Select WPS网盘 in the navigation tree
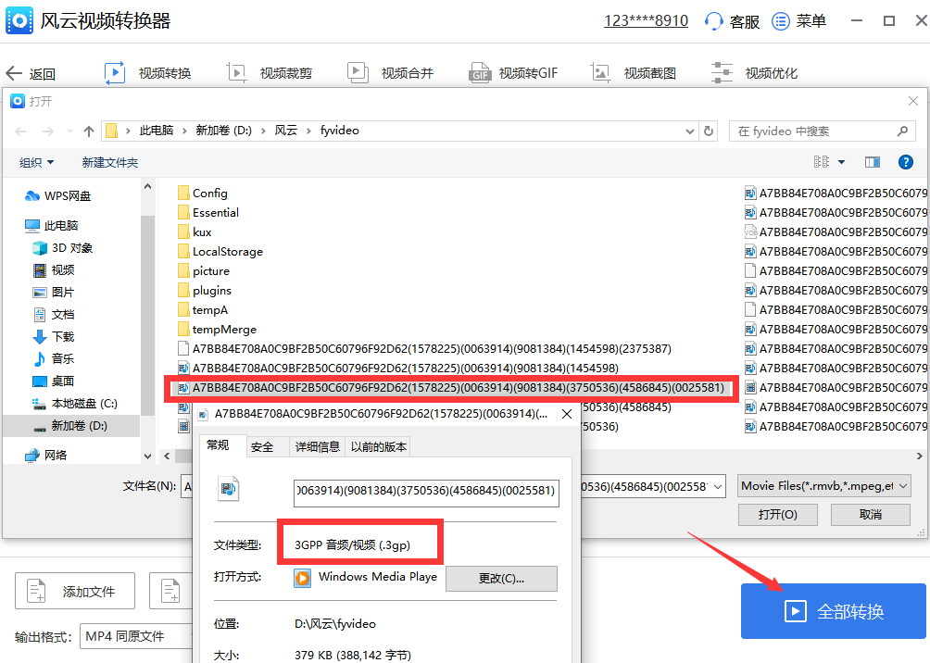930x663 pixels. pos(58,196)
